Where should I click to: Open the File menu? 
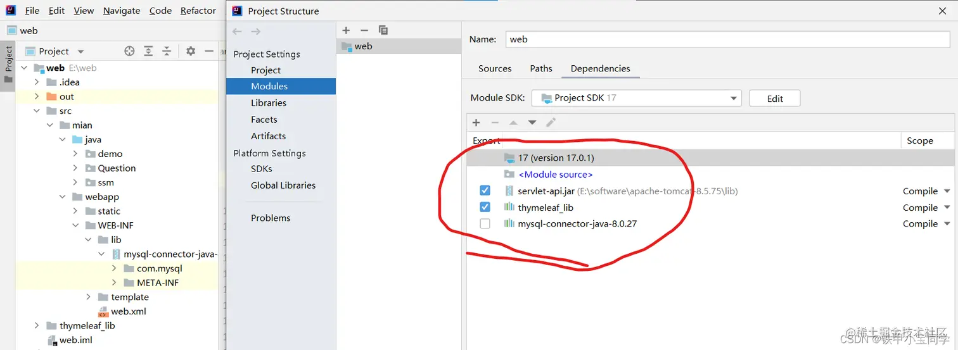32,11
